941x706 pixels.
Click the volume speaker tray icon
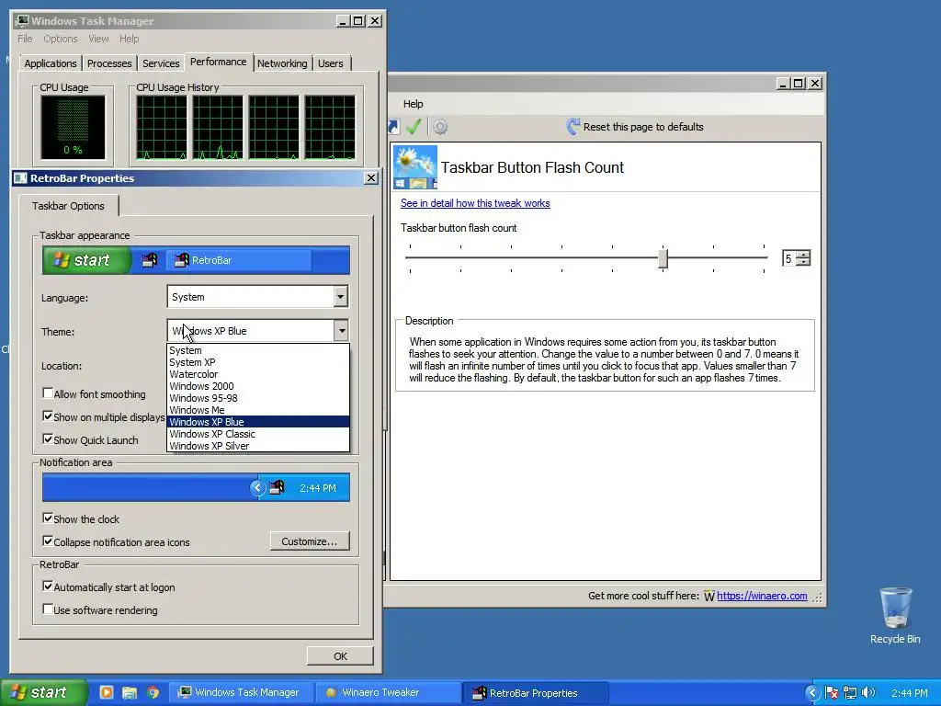[x=868, y=693]
